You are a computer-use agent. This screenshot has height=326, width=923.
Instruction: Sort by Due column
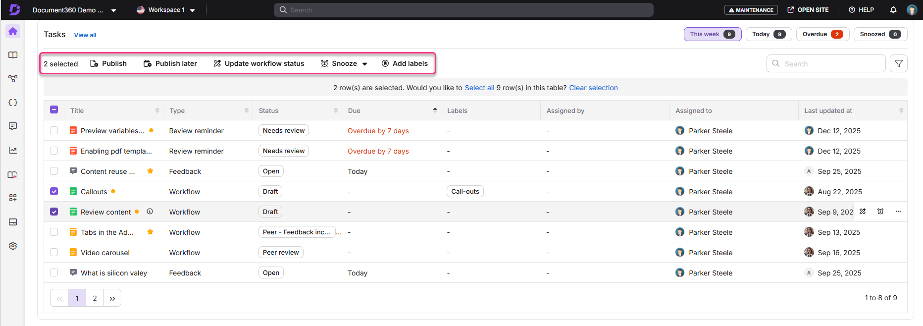point(435,110)
